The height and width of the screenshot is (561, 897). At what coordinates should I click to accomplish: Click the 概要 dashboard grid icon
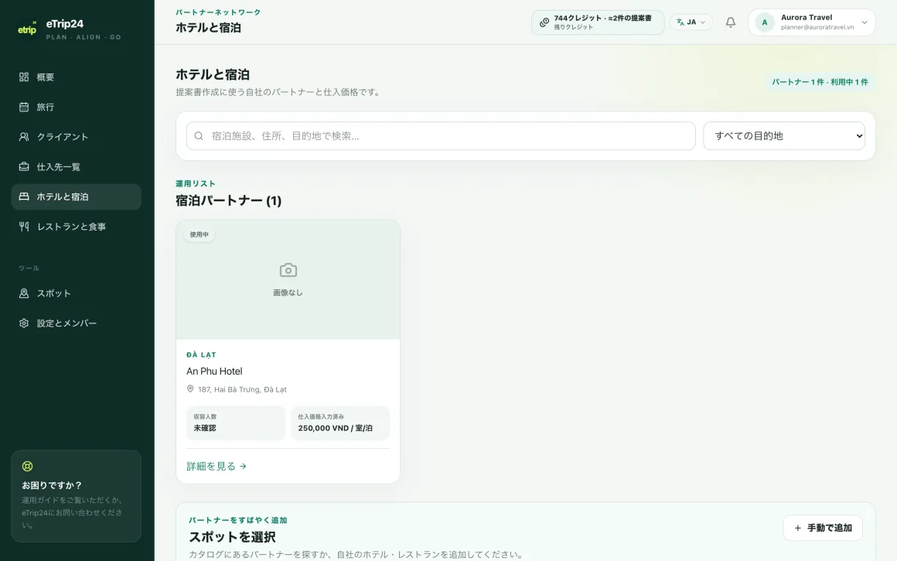click(x=24, y=77)
